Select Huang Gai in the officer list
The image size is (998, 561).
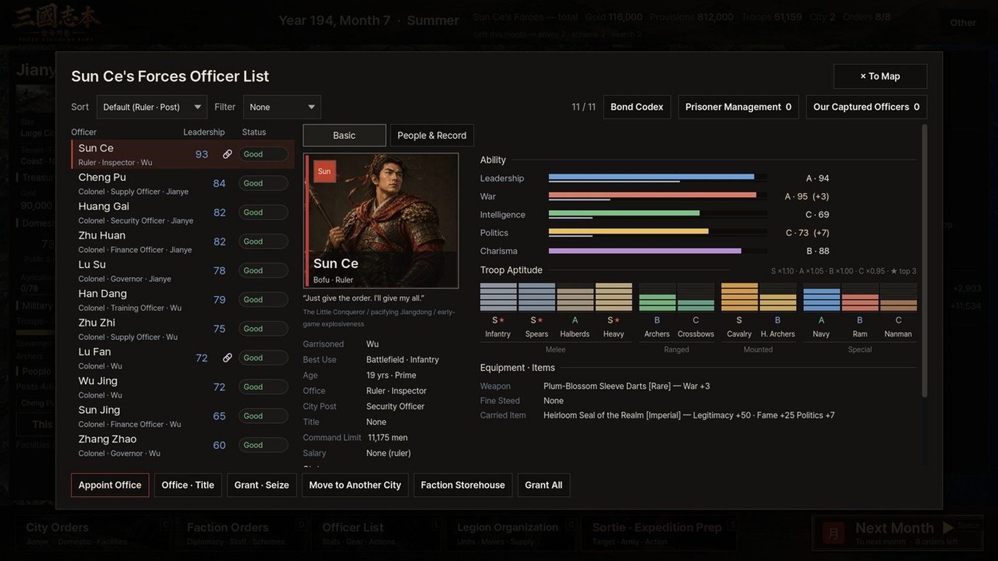click(183, 212)
